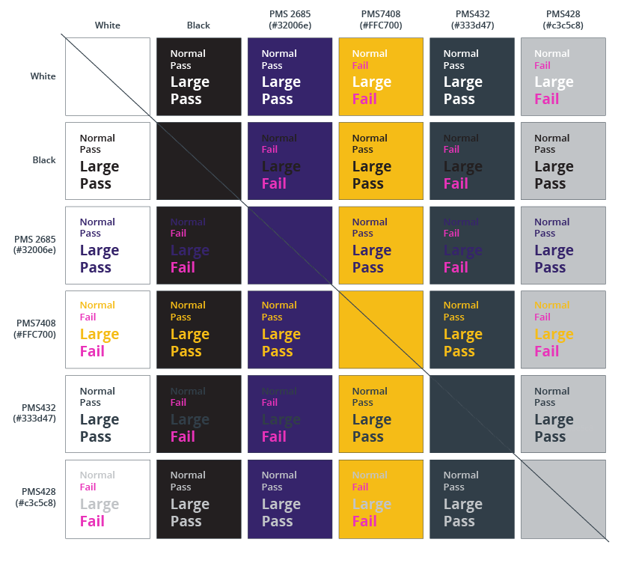Screen dimensions: 630x566
Task: Click the PMS7408 (#FFC700) column header
Action: coord(381,19)
